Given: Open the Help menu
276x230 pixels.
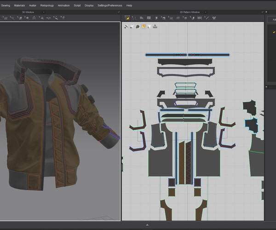Looking at the screenshot, I should 129,5.
